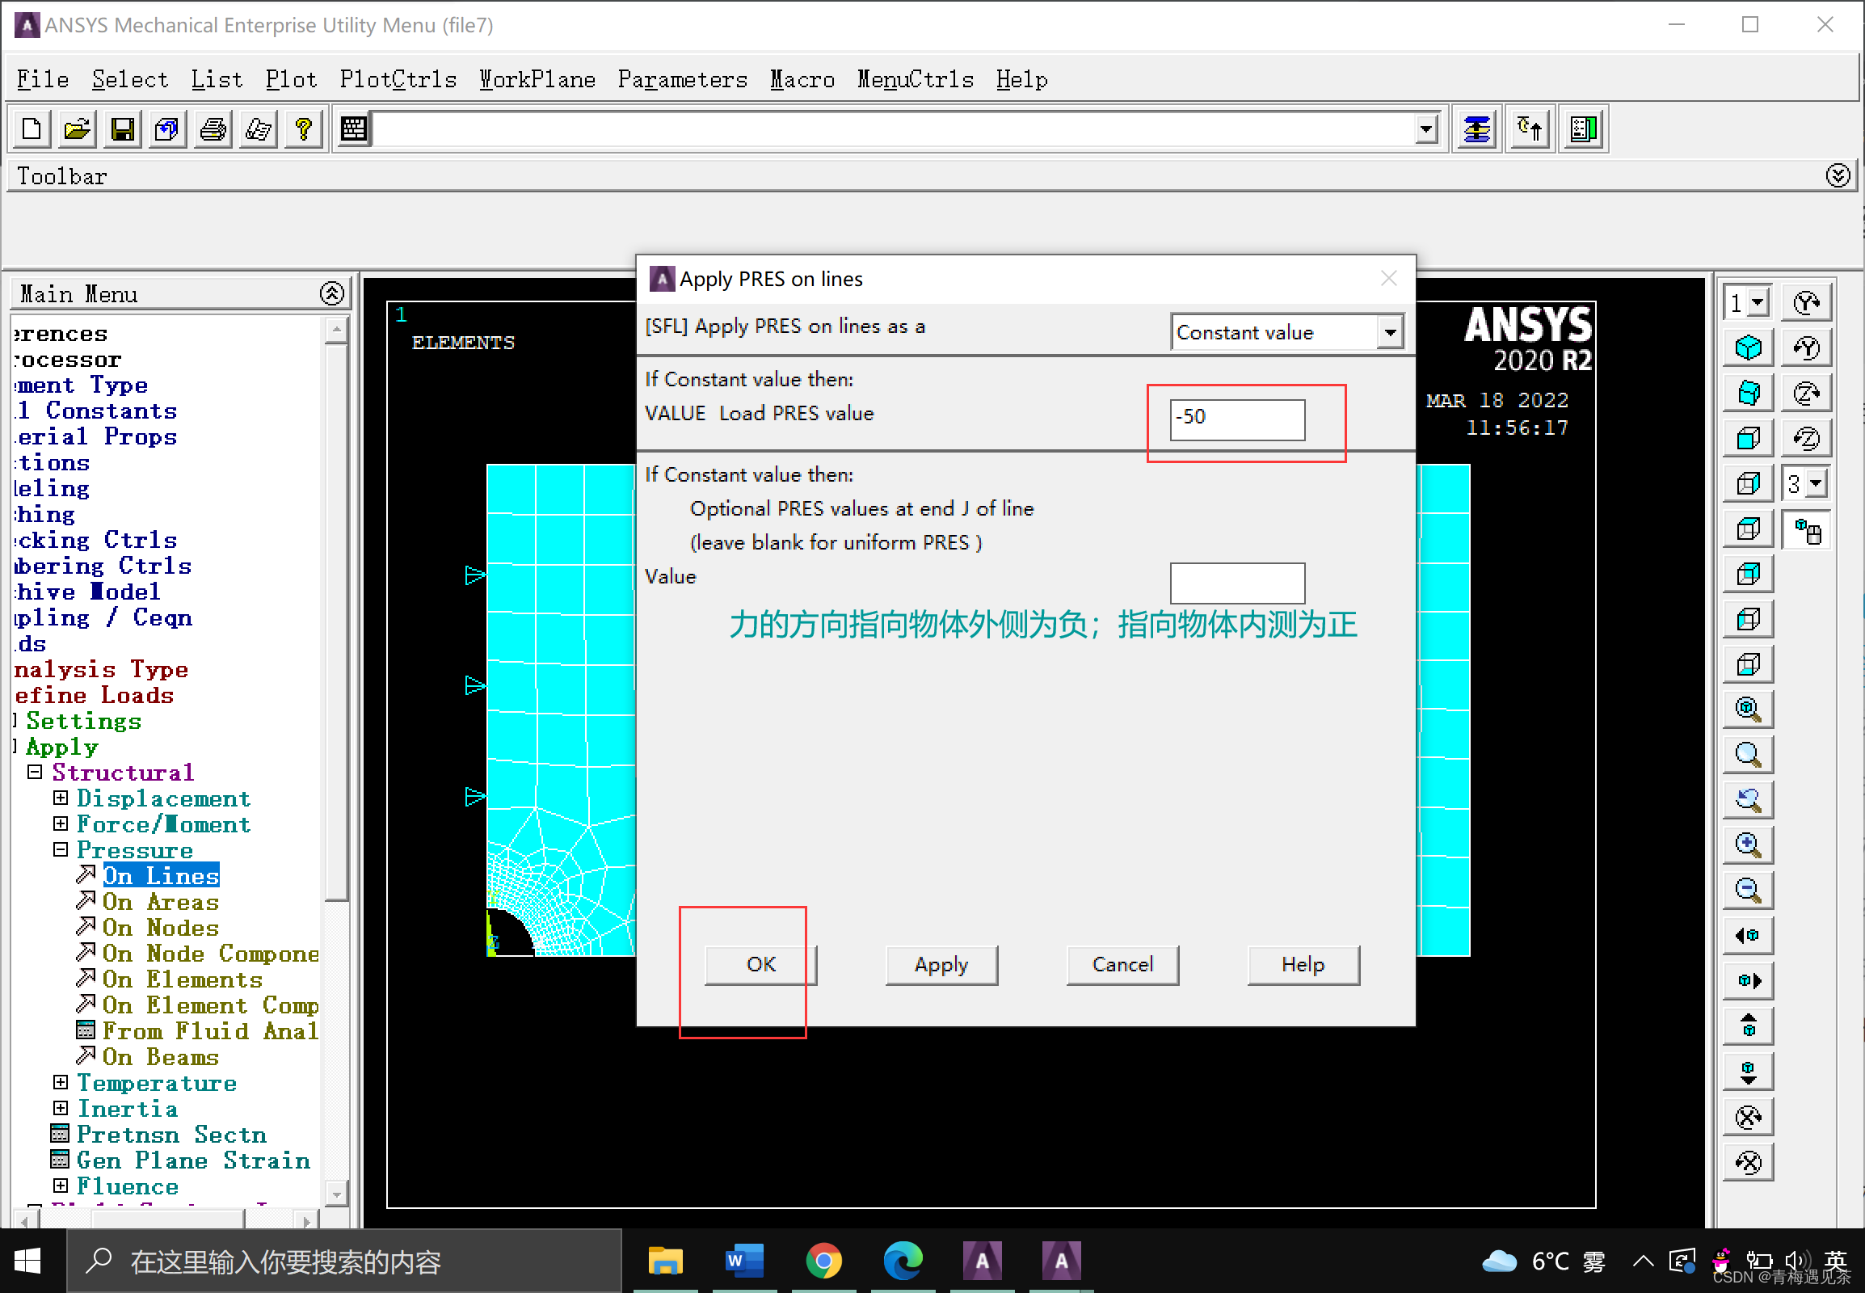Open the PlotCtrls menu

click(398, 79)
